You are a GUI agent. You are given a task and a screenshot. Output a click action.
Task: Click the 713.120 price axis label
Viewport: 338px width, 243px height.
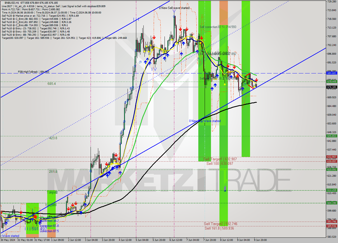point(332,27)
